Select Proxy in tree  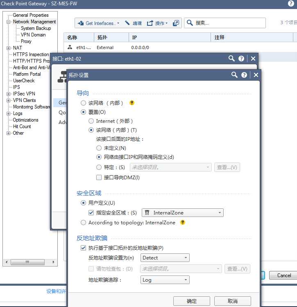coord(26,41)
